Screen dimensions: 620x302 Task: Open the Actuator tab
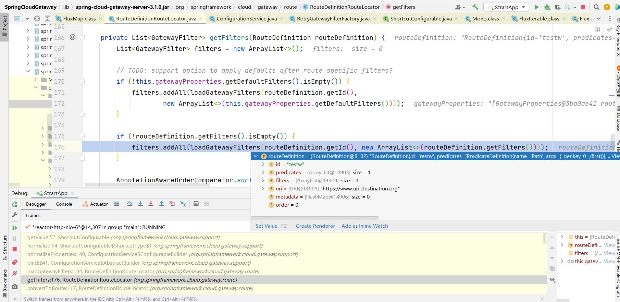[x=95, y=204]
